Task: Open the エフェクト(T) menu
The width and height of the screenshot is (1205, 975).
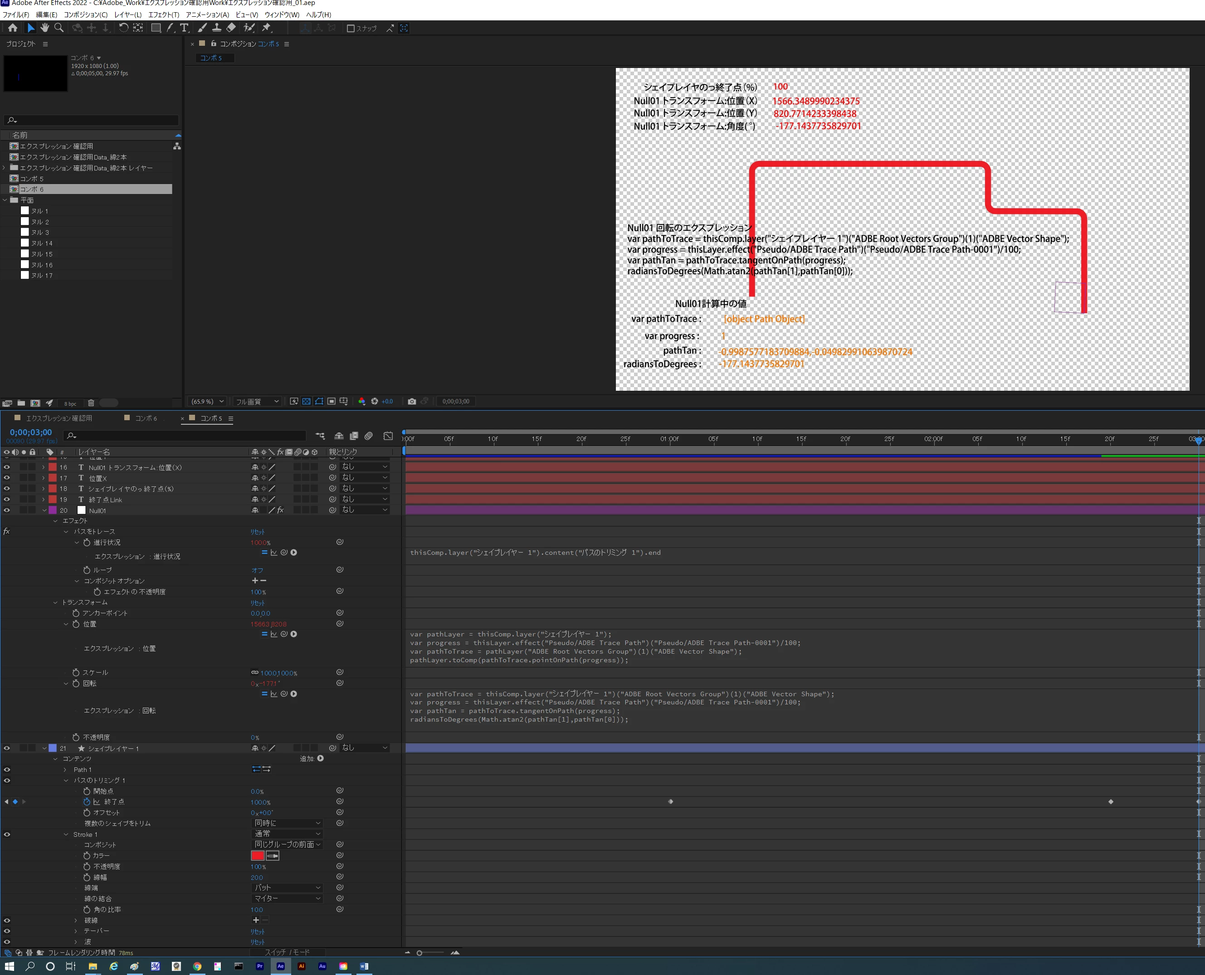Action: coord(163,15)
